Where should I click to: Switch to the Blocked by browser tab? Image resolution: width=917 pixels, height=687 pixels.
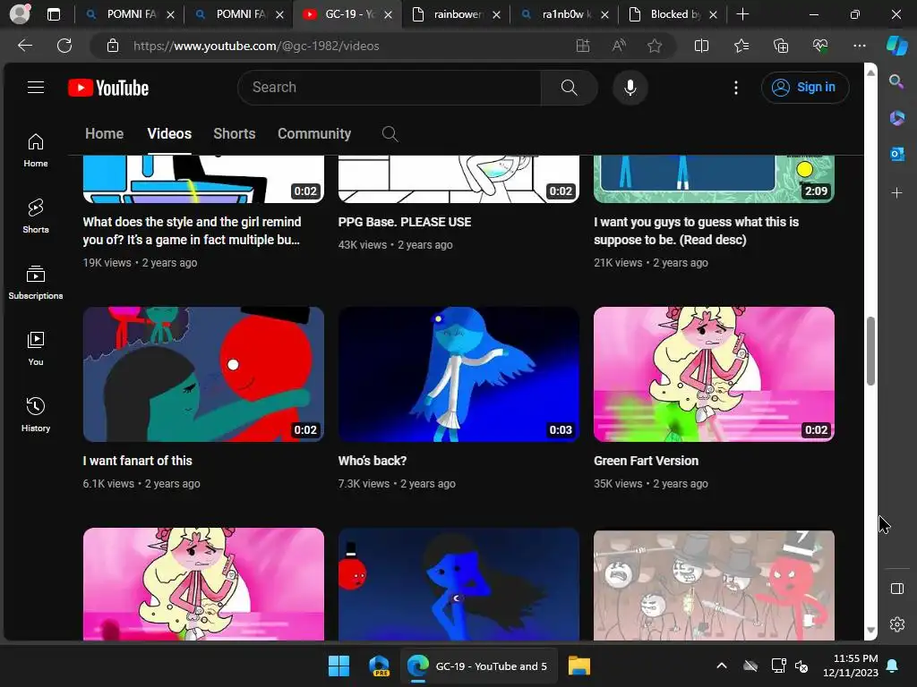point(673,14)
